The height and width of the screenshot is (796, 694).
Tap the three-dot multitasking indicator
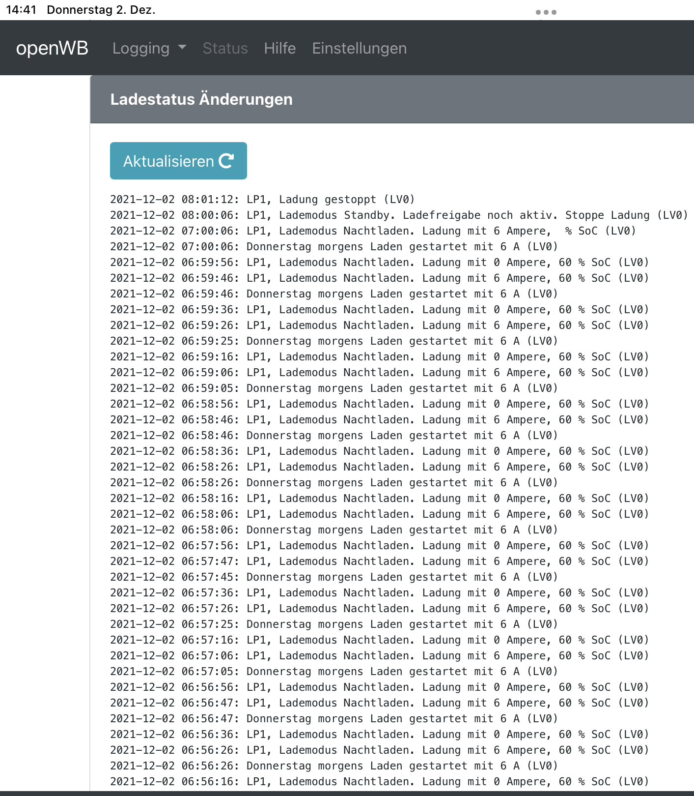546,12
